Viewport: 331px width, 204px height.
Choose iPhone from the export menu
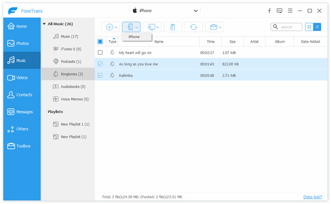(x=136, y=37)
